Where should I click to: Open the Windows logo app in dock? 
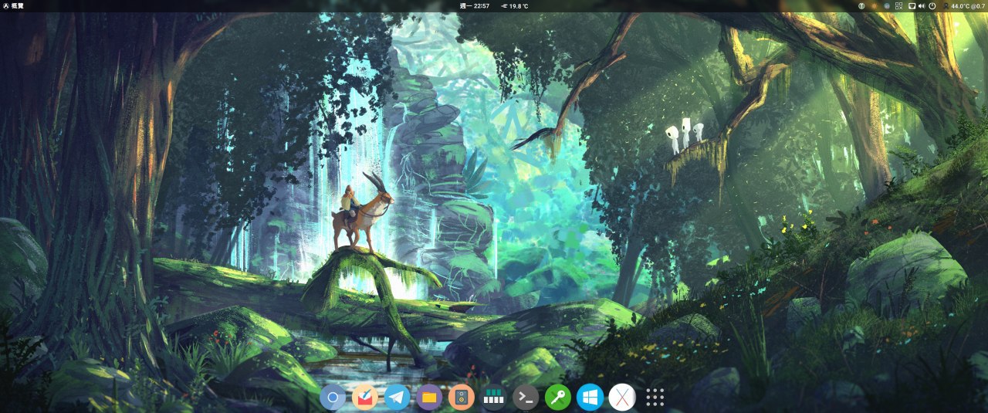click(x=590, y=398)
